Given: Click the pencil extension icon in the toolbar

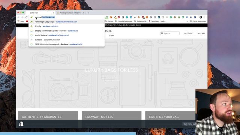Looking at the screenshot, I should pos(115,17).
